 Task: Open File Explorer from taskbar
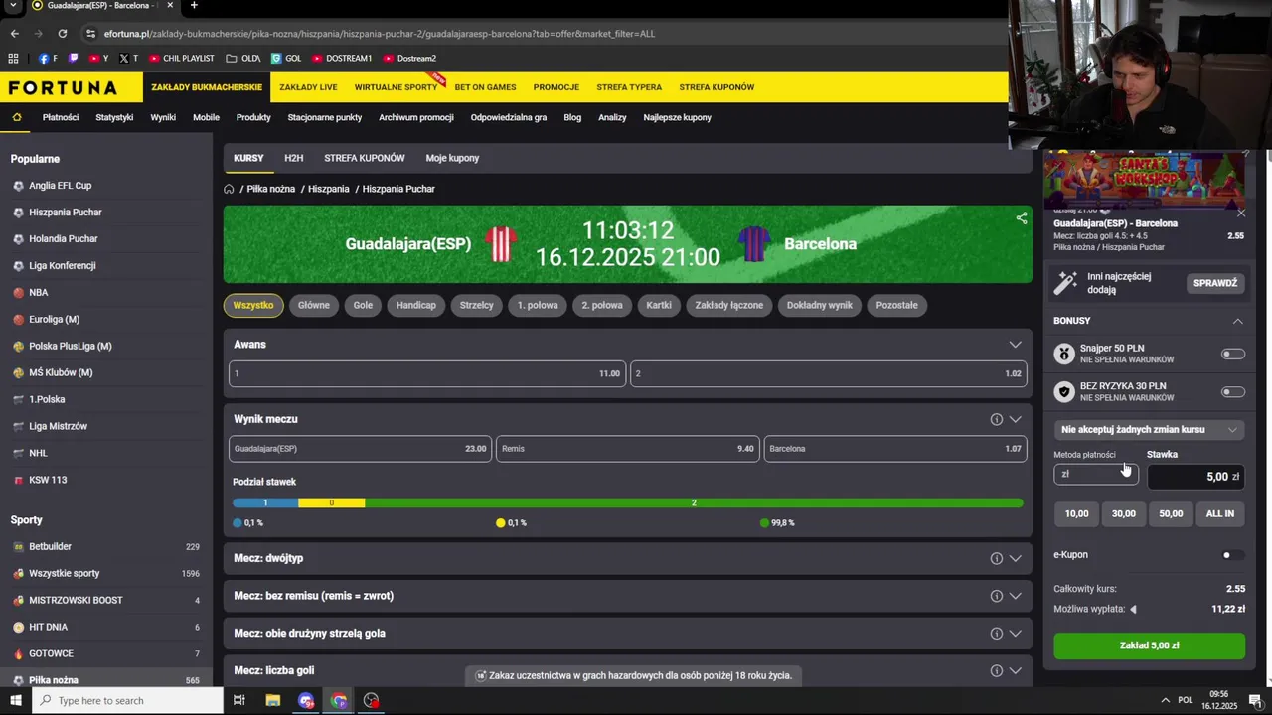(273, 700)
